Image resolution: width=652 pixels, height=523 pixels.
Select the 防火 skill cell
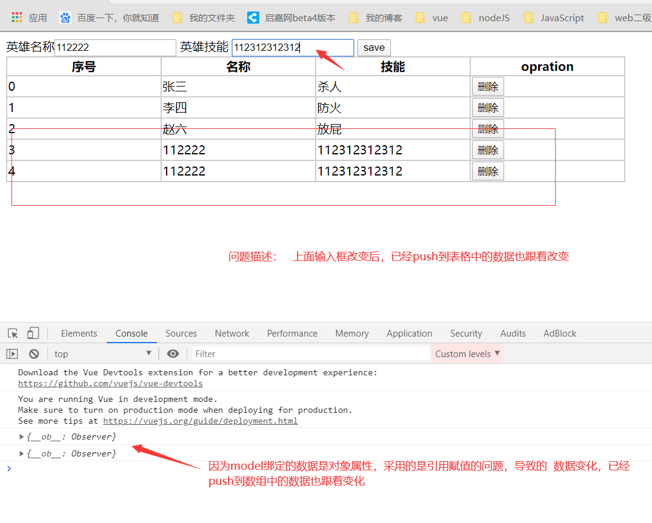[x=393, y=108]
